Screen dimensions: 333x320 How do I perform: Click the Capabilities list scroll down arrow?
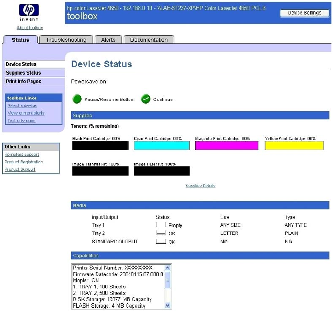coord(168,306)
